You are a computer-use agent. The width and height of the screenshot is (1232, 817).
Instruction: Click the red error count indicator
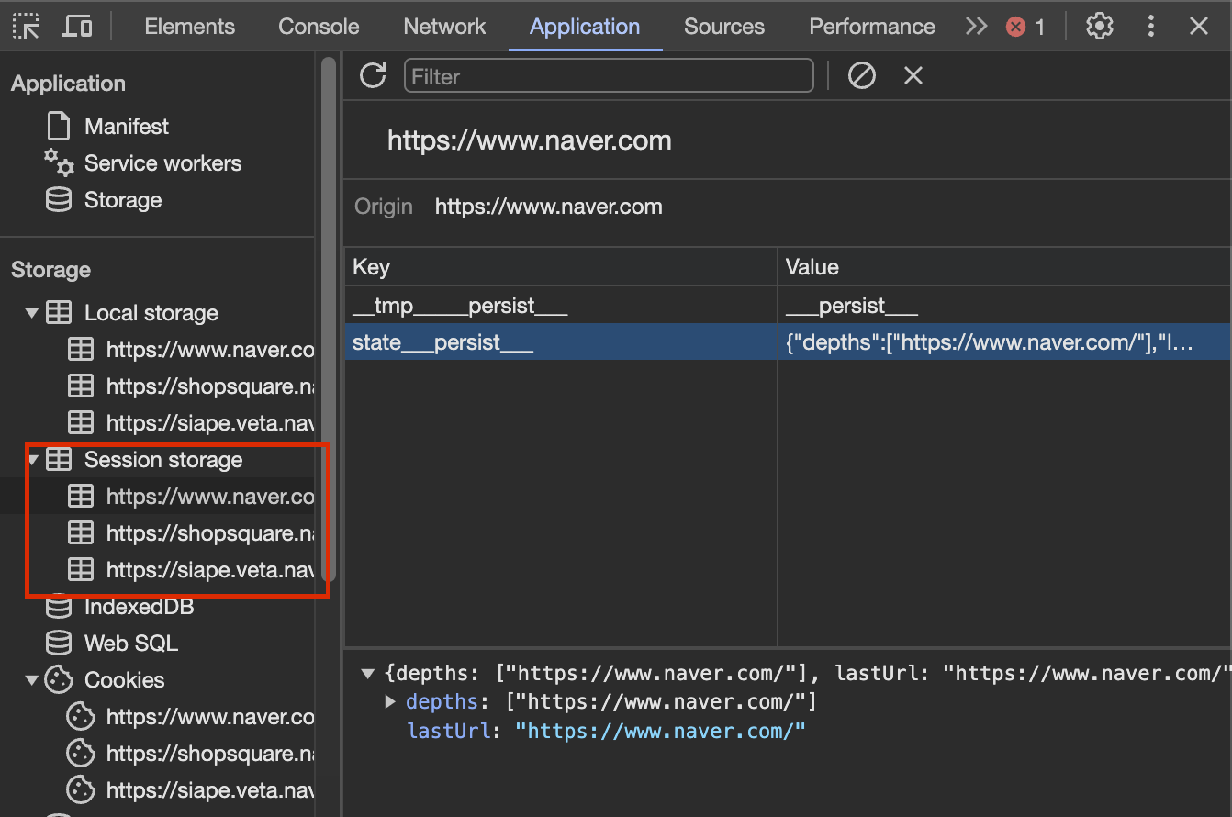[1025, 27]
